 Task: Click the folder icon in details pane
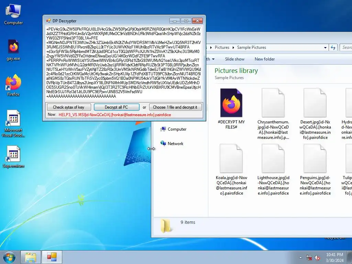pyautogui.click(x=166, y=225)
